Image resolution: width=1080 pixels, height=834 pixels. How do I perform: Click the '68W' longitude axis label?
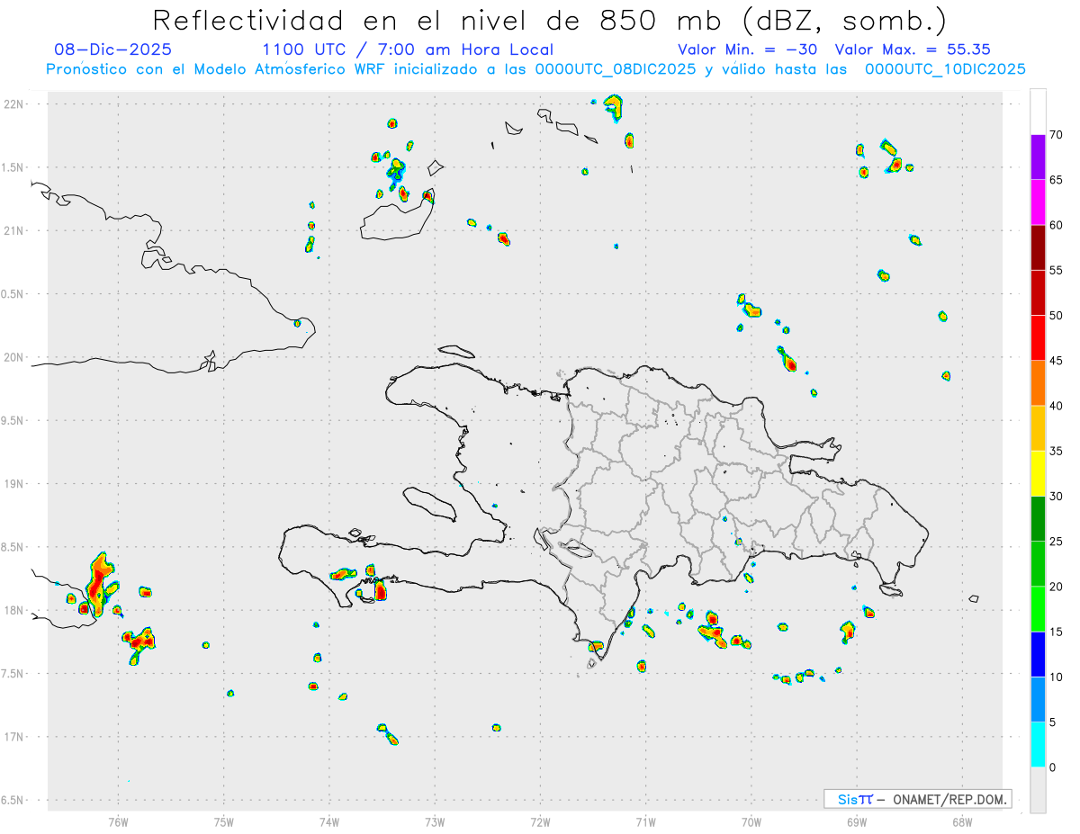962,821
